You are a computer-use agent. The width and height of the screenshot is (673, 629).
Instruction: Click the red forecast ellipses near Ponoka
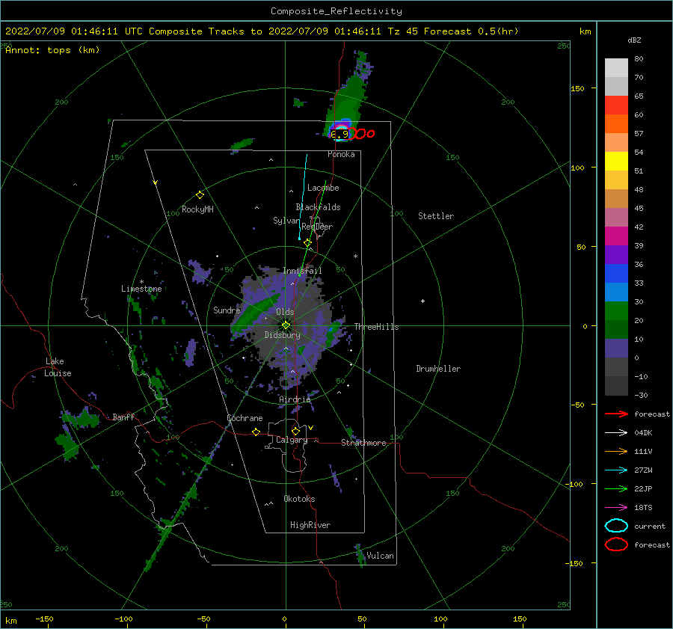(361, 134)
